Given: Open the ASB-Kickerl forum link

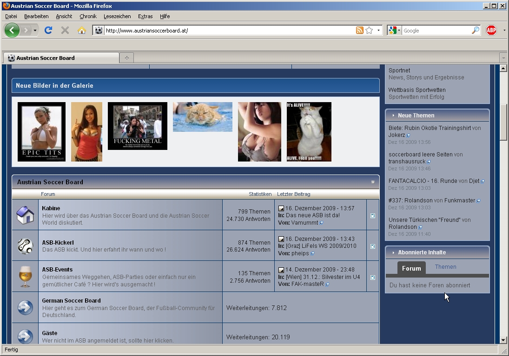Looking at the screenshot, I should [58, 243].
